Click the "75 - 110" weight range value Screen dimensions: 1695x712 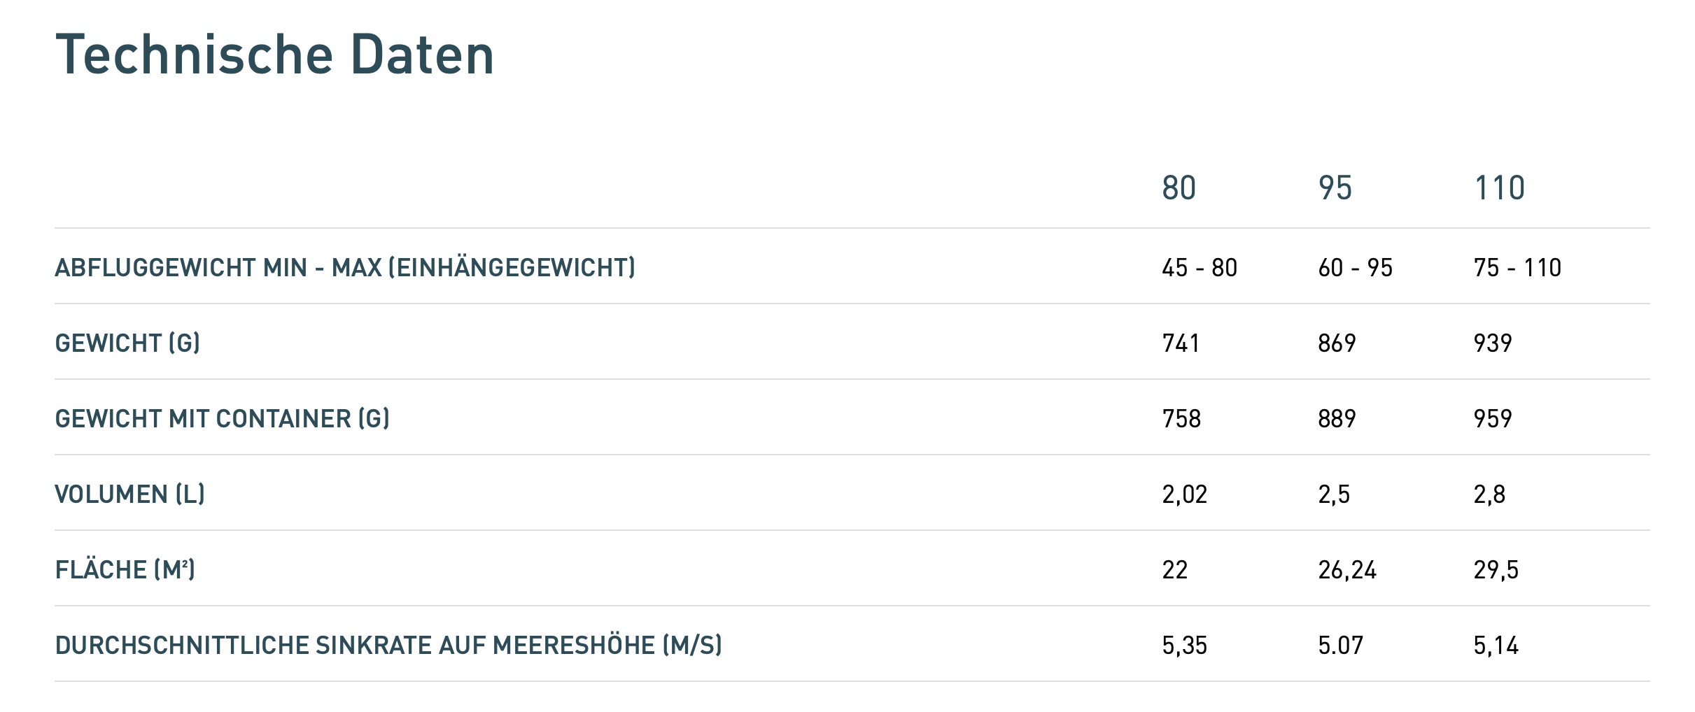click(x=1517, y=268)
